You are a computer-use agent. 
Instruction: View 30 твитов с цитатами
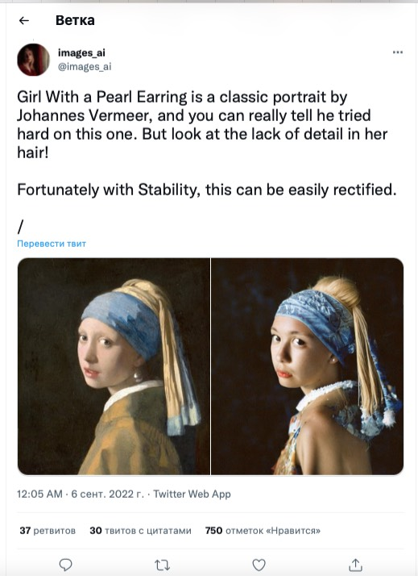pyautogui.click(x=140, y=531)
